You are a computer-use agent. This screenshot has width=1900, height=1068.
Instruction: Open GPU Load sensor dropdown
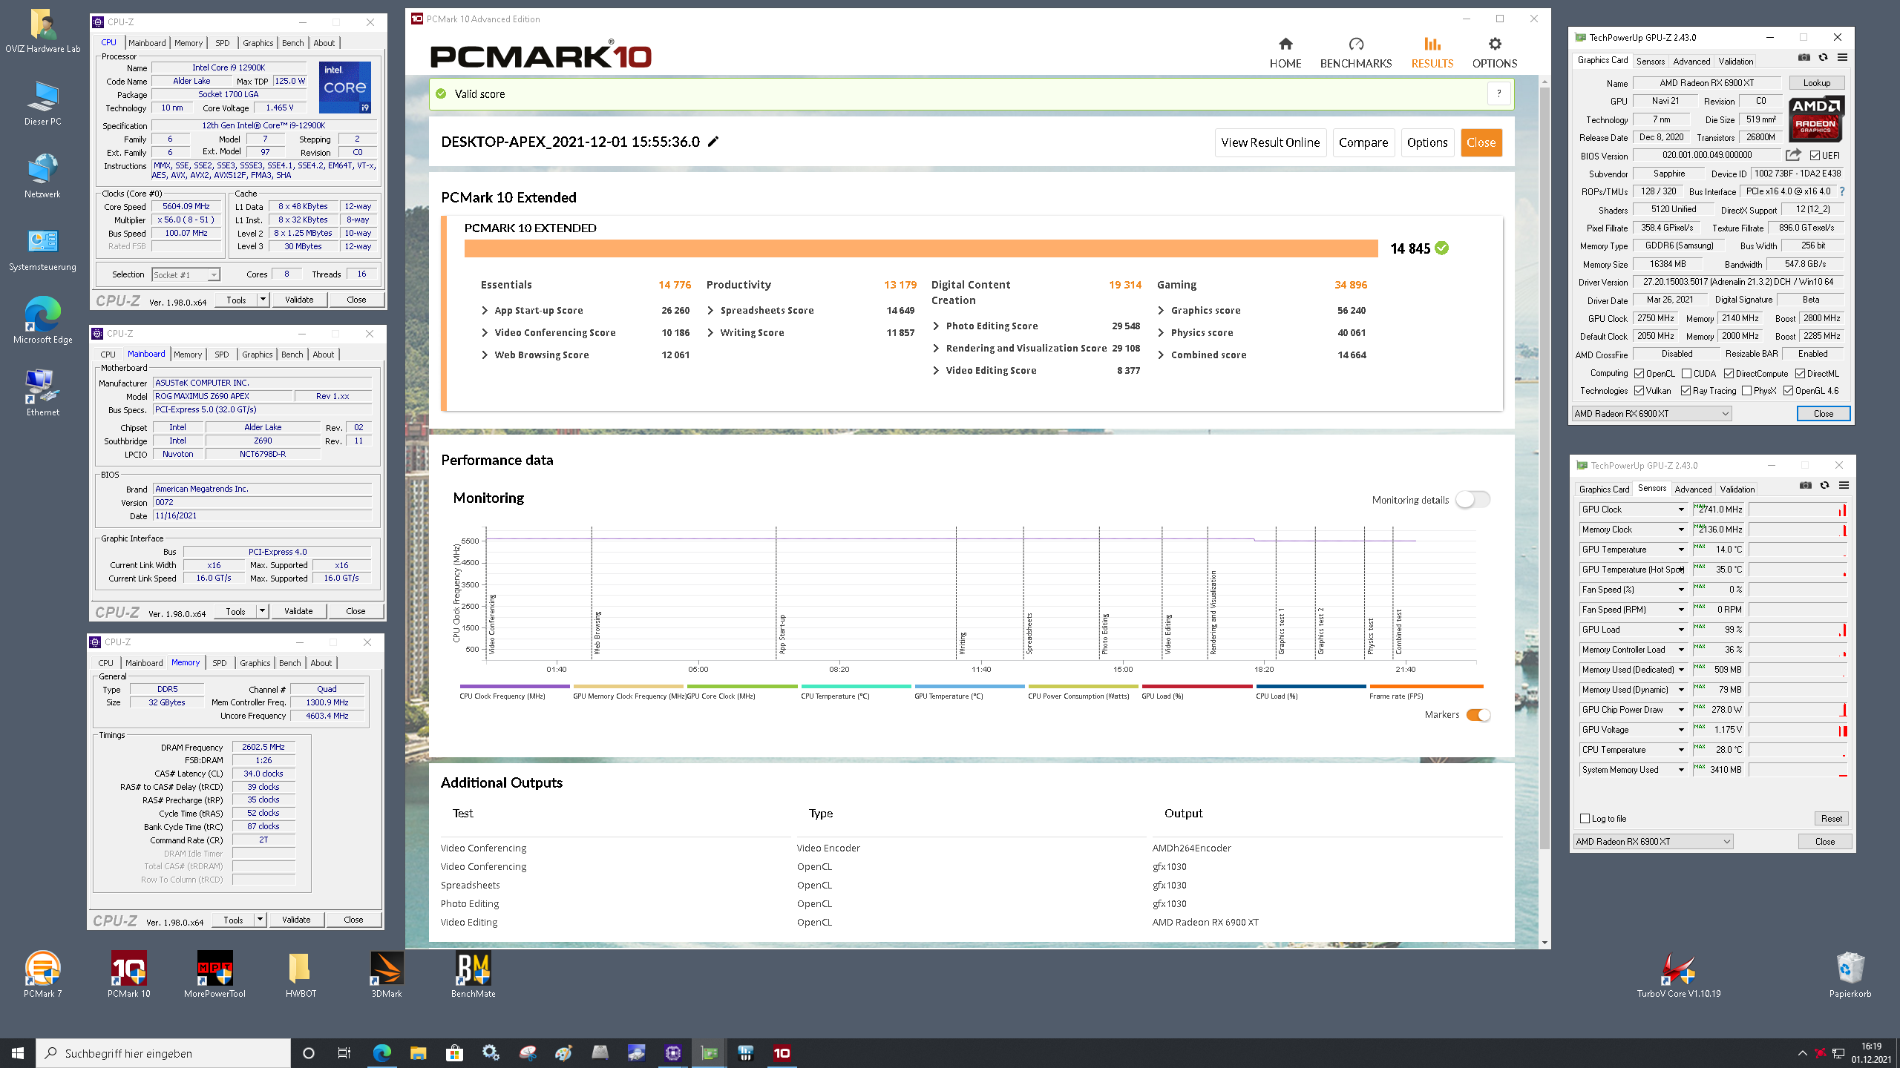pyautogui.click(x=1681, y=629)
